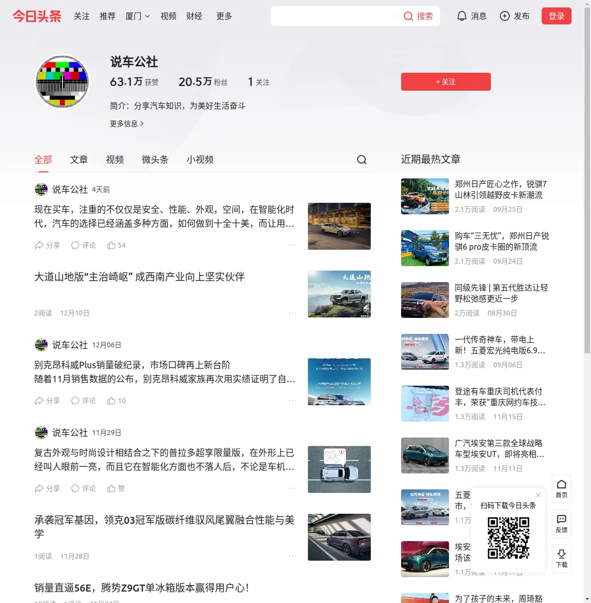Expand the 厦门 city dropdown
This screenshot has width=591, height=603.
(x=138, y=16)
